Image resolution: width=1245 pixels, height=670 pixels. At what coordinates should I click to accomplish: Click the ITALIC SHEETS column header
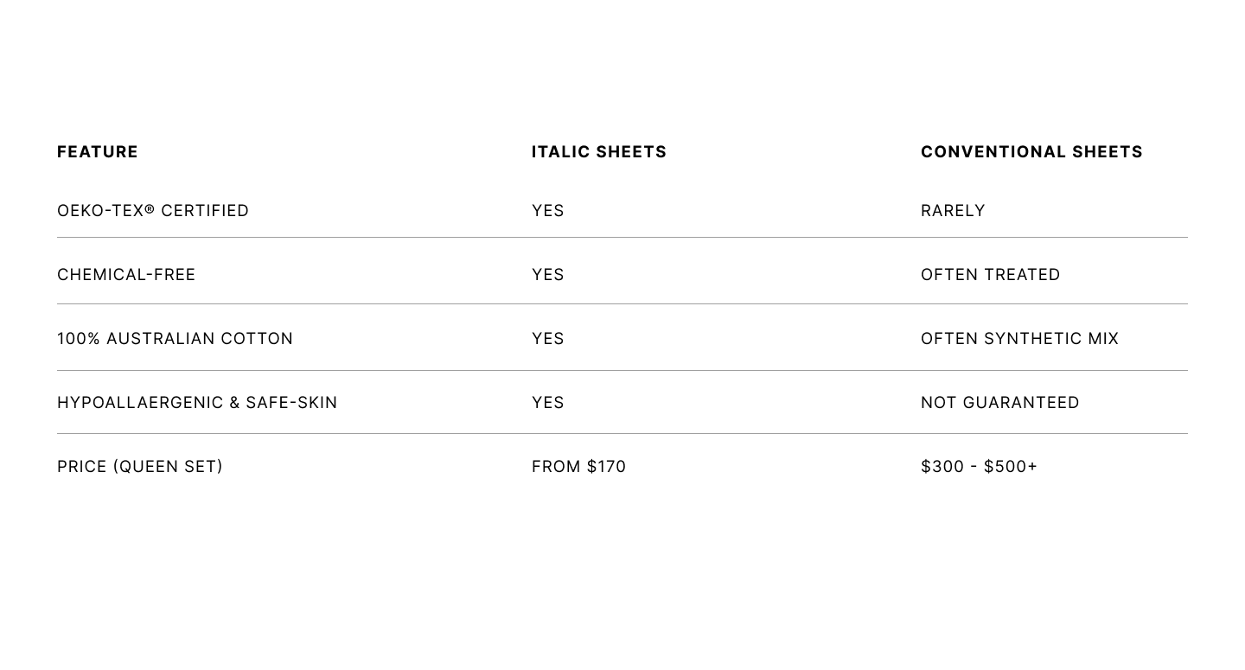click(599, 152)
